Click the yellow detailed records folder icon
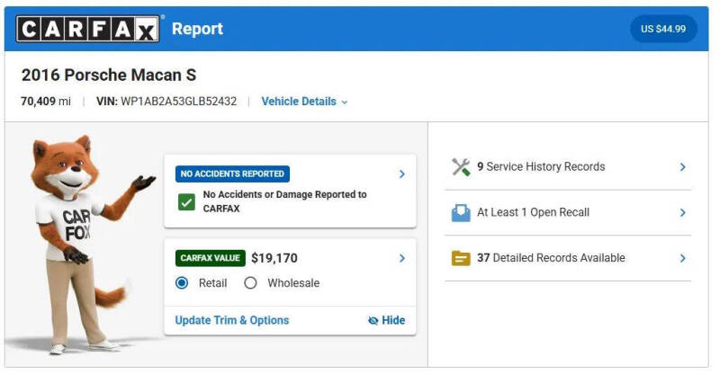The image size is (720, 374). click(461, 258)
